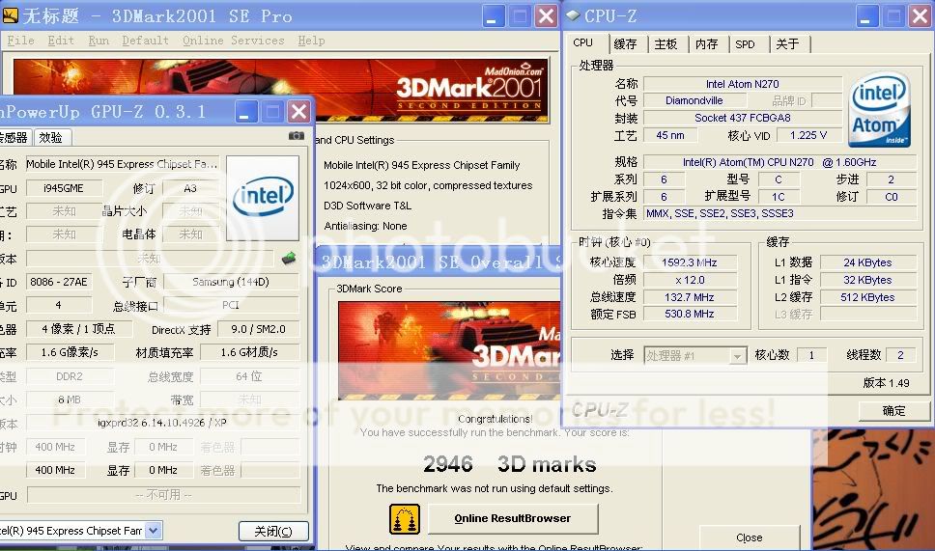Click the instruction set field MMX, SSE, SSE2
935x551 pixels.
(779, 213)
